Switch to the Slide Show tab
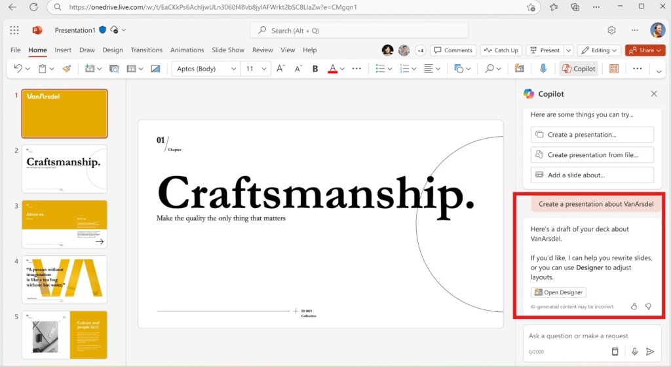This screenshot has height=367, width=671. point(227,50)
